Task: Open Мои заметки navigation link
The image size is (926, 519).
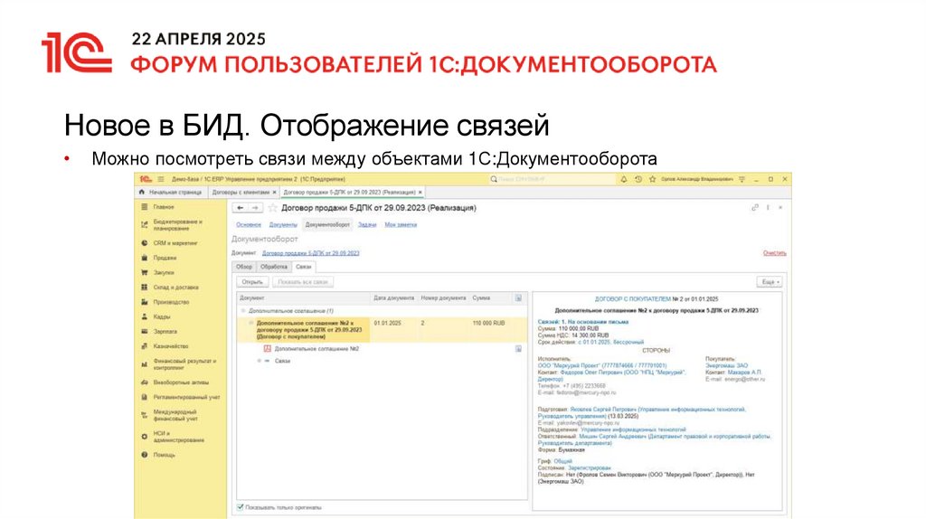Action: click(401, 225)
